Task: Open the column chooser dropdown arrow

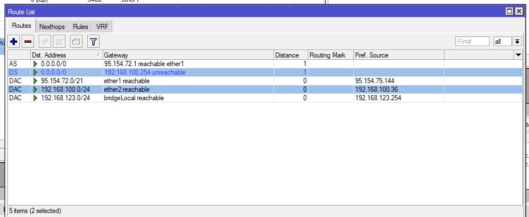Action: [x=518, y=55]
